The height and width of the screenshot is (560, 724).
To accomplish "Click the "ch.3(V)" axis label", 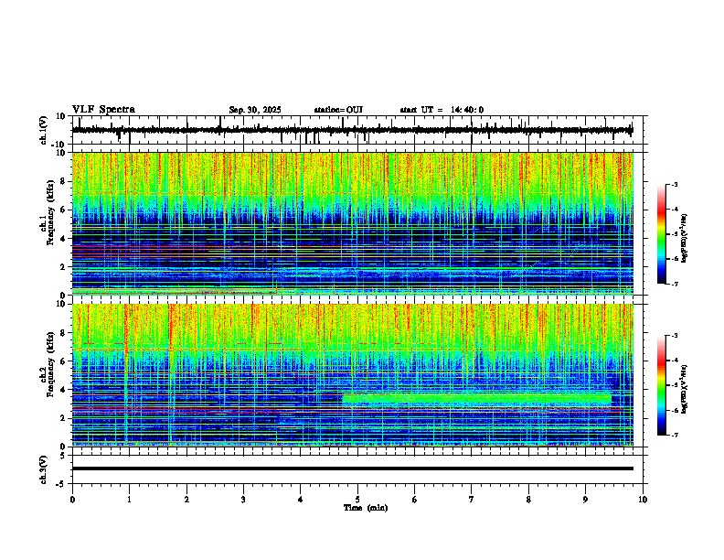I will coord(44,469).
